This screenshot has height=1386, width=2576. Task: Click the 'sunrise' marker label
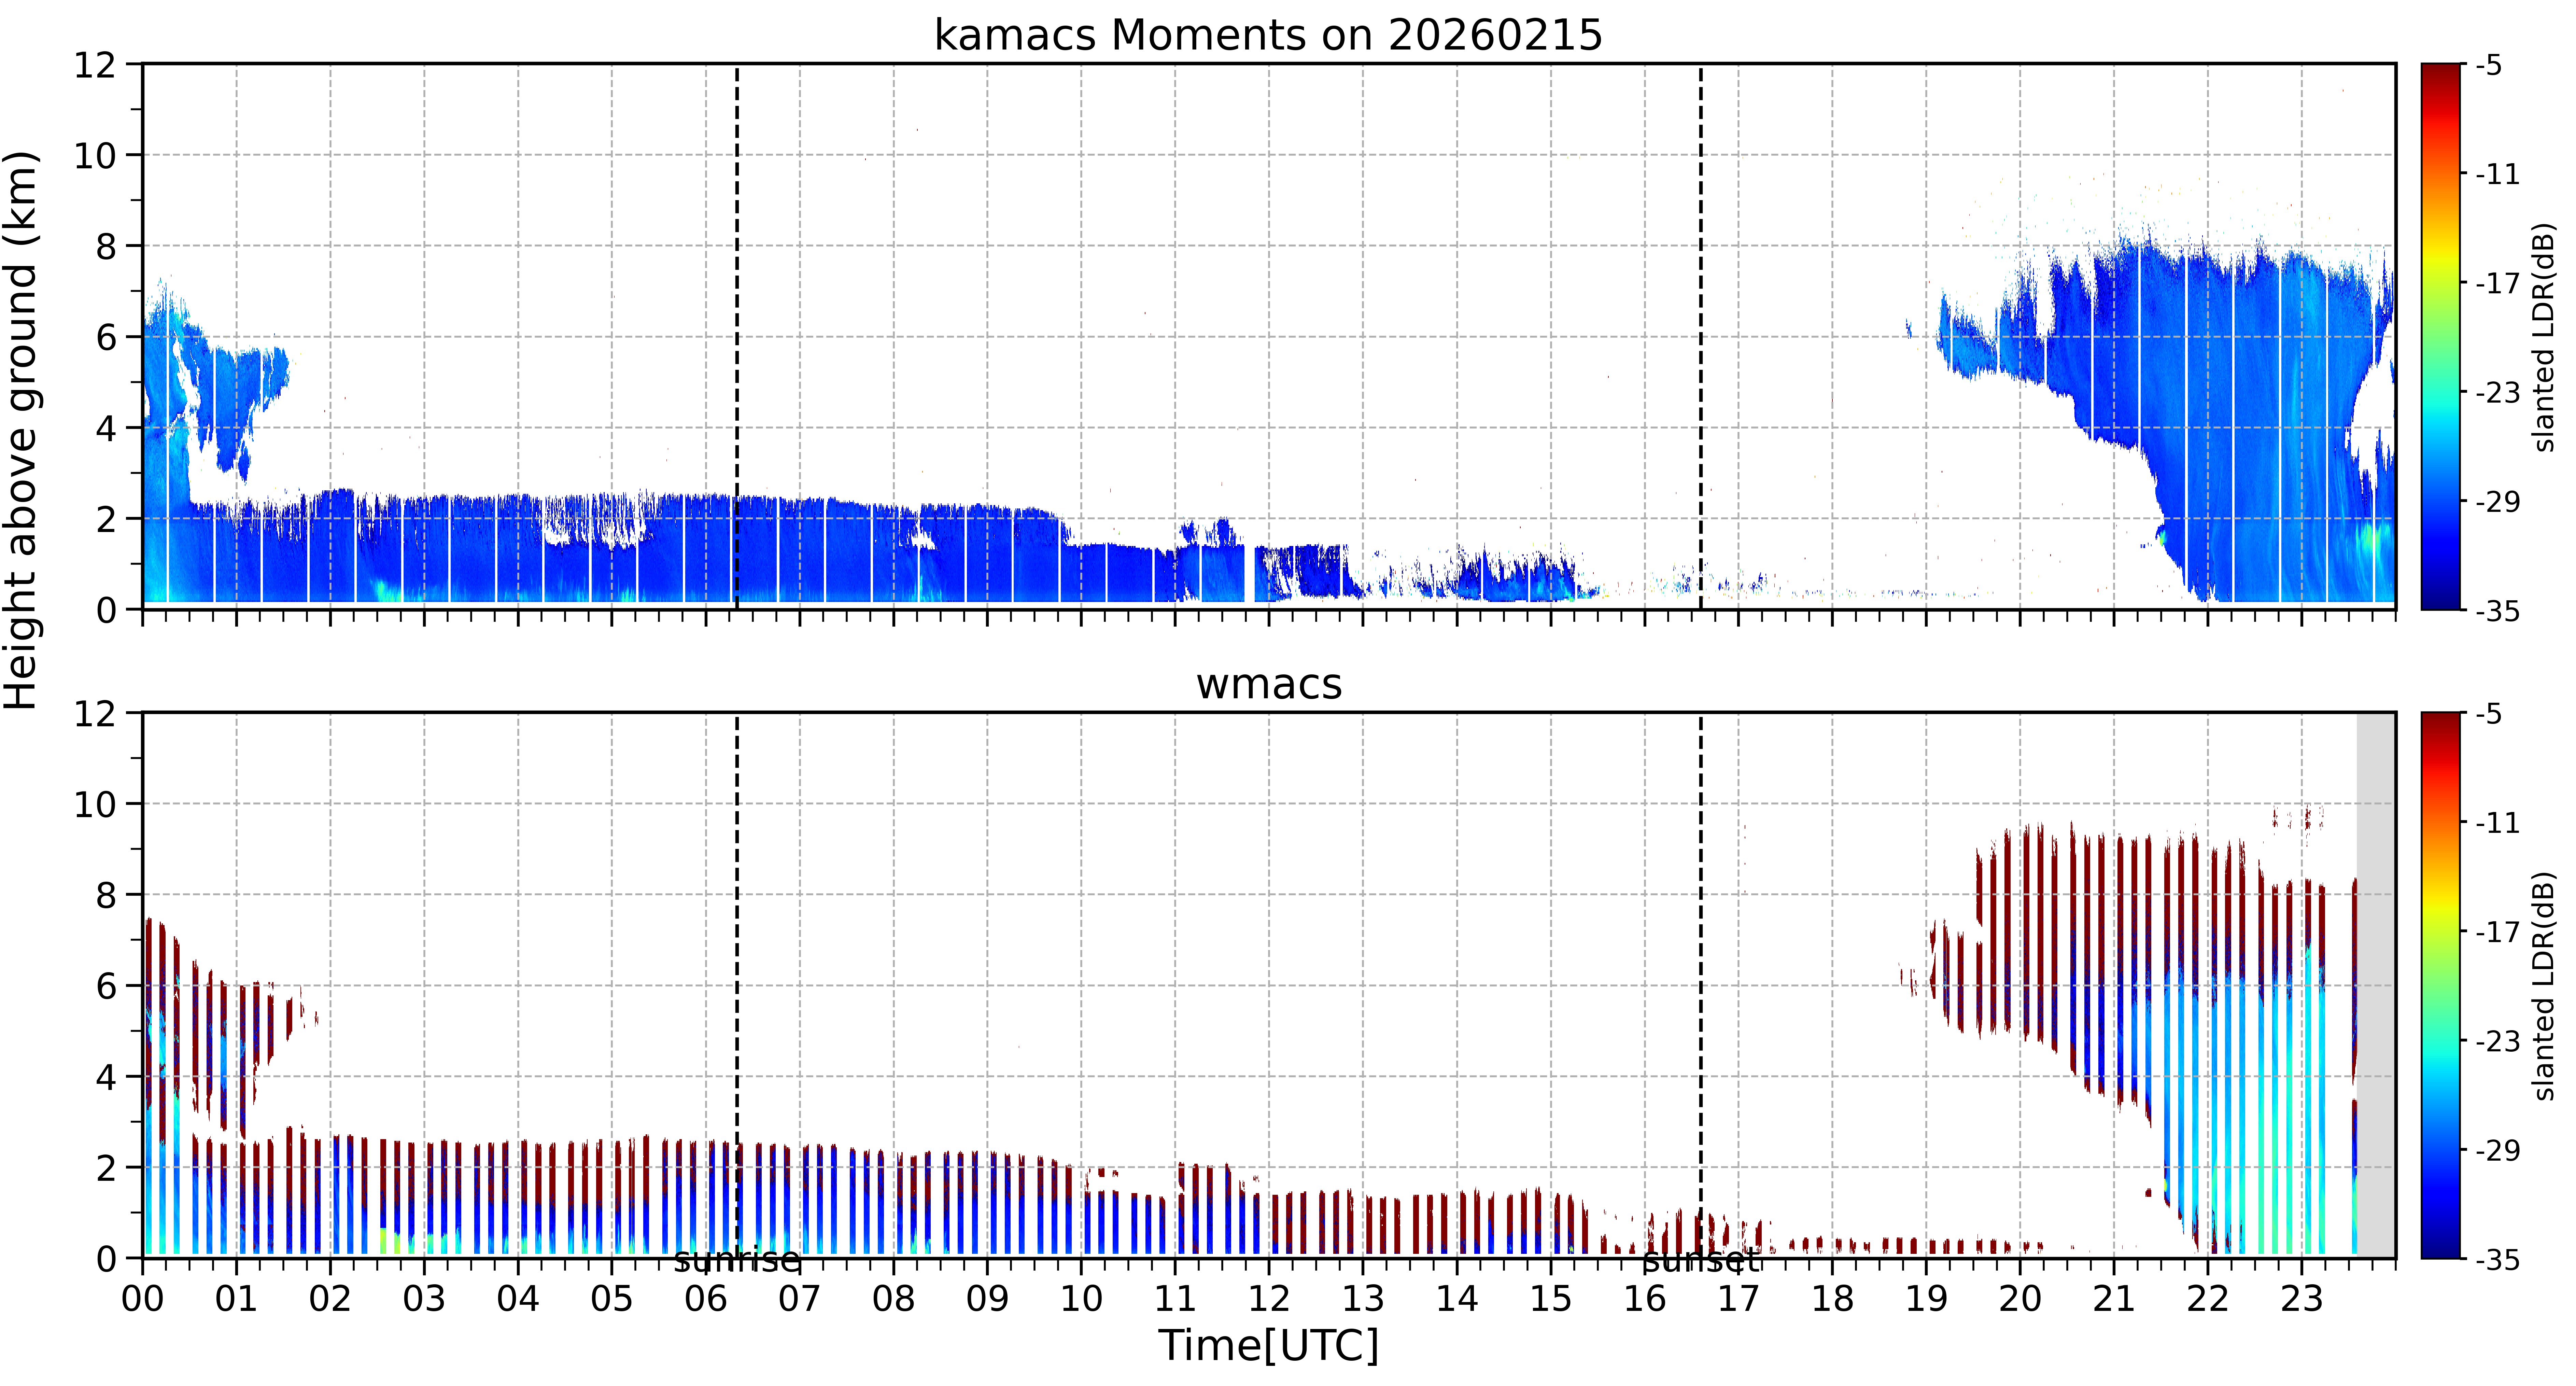[x=737, y=1260]
